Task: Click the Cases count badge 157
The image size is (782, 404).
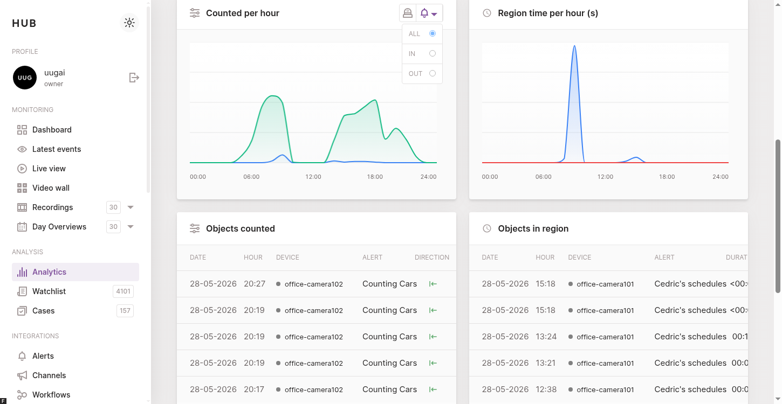Action: click(x=125, y=311)
